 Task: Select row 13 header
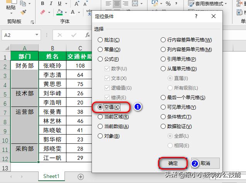5,168
